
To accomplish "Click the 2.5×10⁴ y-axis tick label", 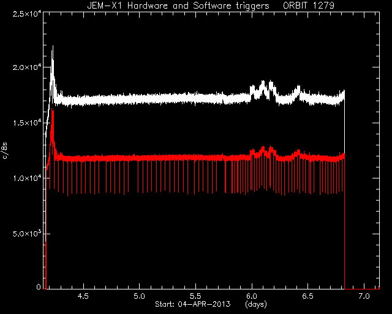I will point(27,13).
